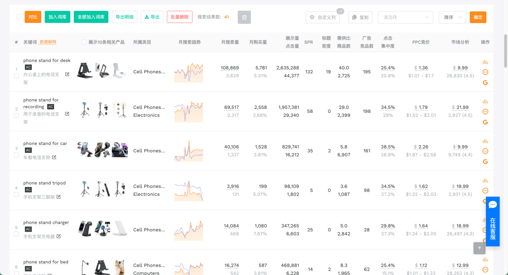This screenshot has height=275, width=508.
Task: Open the bar-chart analysis icon for phone stand for desk
Action: click(x=485, y=62)
